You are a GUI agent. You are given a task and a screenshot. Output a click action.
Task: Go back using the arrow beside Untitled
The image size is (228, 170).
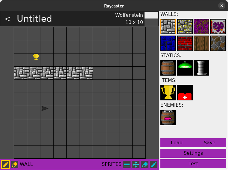pyautogui.click(x=8, y=19)
